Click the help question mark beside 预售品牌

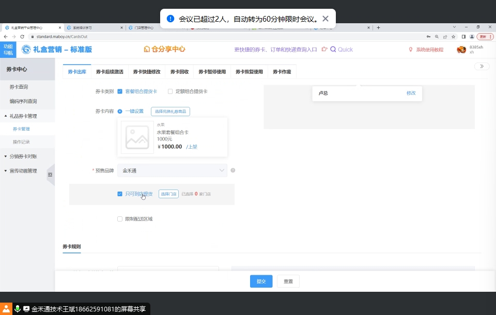click(x=233, y=170)
